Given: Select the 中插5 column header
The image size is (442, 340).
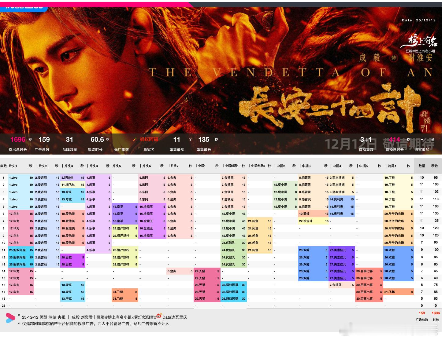Looking at the screenshot, I should click(363, 166).
